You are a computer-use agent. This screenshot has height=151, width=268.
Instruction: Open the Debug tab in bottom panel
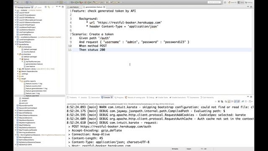pos(150,97)
